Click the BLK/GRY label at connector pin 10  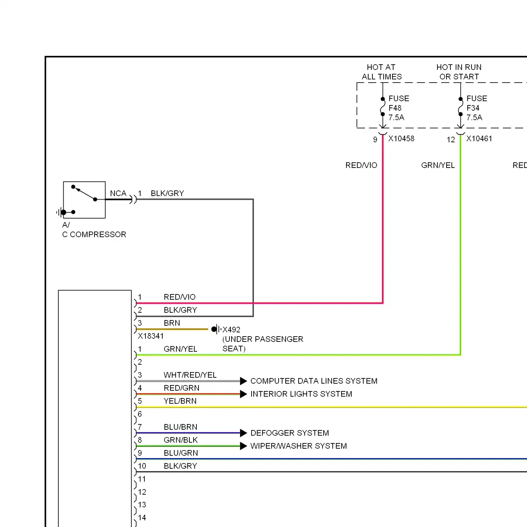pyautogui.click(x=180, y=466)
